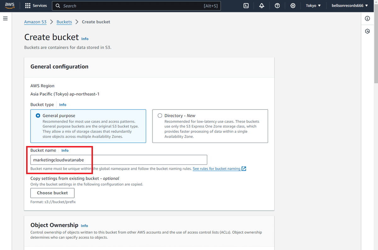
Task: Open Info link next to Bucket name
Action: click(65, 151)
